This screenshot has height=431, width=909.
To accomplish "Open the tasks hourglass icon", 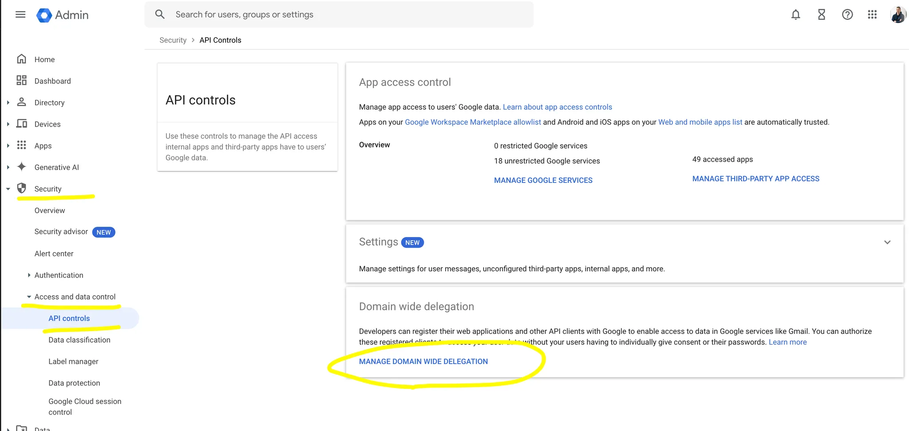I will pyautogui.click(x=822, y=15).
